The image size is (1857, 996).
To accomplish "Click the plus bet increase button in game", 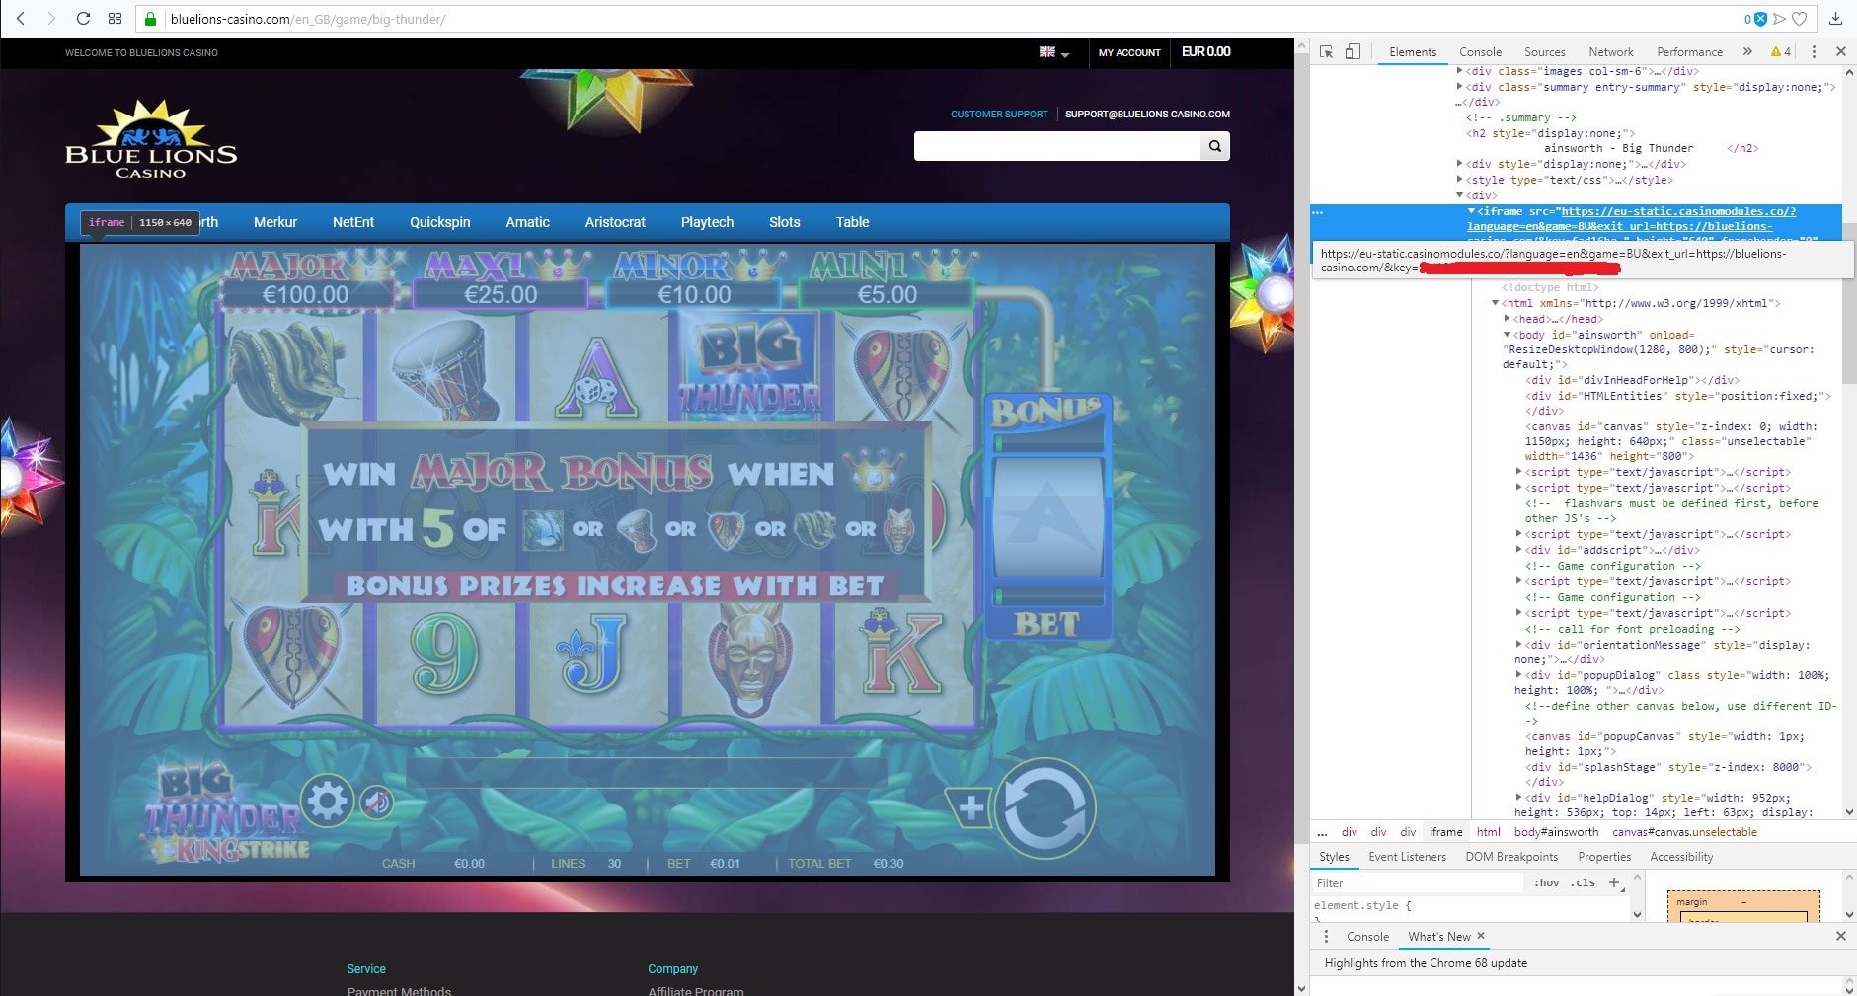I will pyautogui.click(x=969, y=808).
